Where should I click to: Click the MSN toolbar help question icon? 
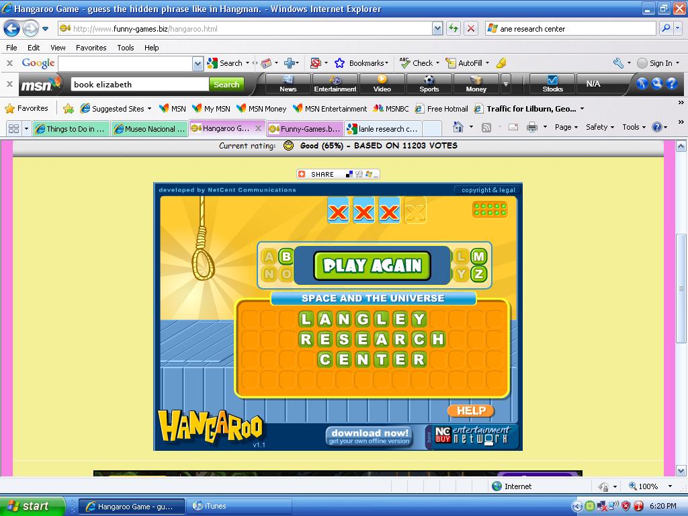672,83
